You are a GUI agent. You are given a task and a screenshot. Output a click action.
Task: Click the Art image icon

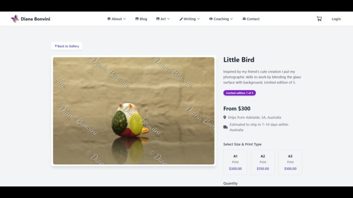tap(158, 19)
